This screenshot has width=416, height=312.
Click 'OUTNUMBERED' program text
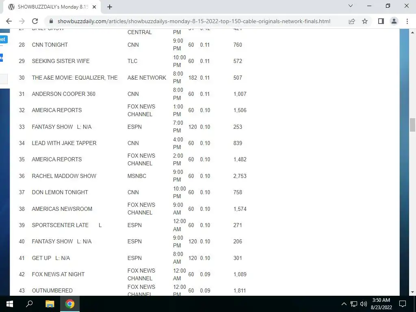52,290
